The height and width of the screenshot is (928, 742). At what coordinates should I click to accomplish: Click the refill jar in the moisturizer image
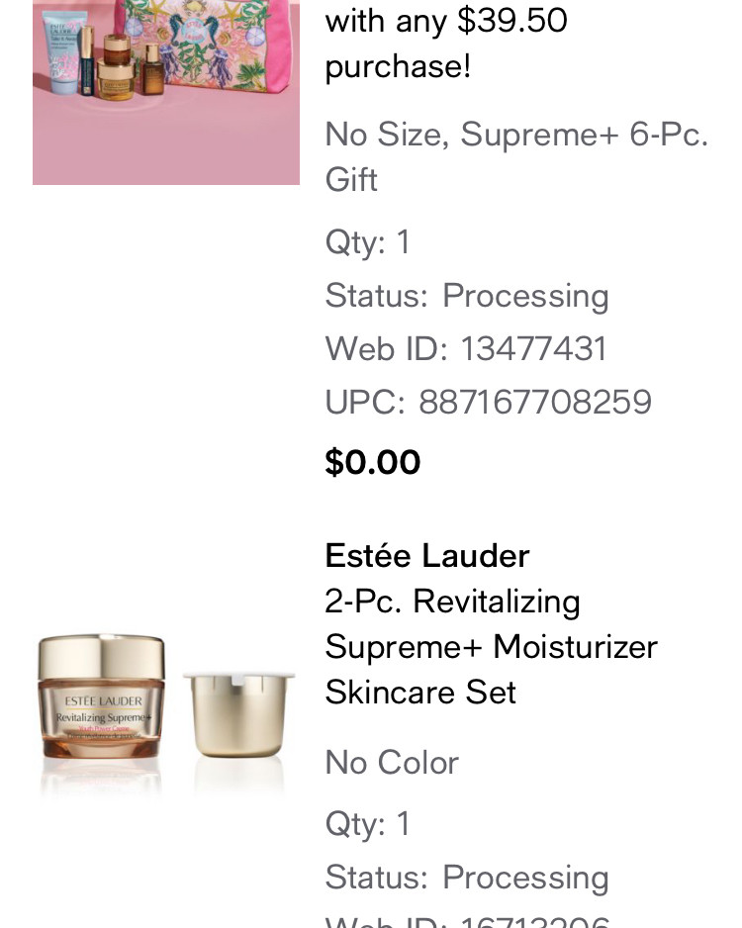[239, 714]
